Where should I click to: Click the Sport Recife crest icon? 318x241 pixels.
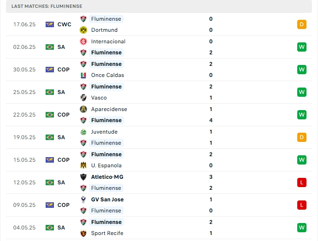(x=83, y=233)
